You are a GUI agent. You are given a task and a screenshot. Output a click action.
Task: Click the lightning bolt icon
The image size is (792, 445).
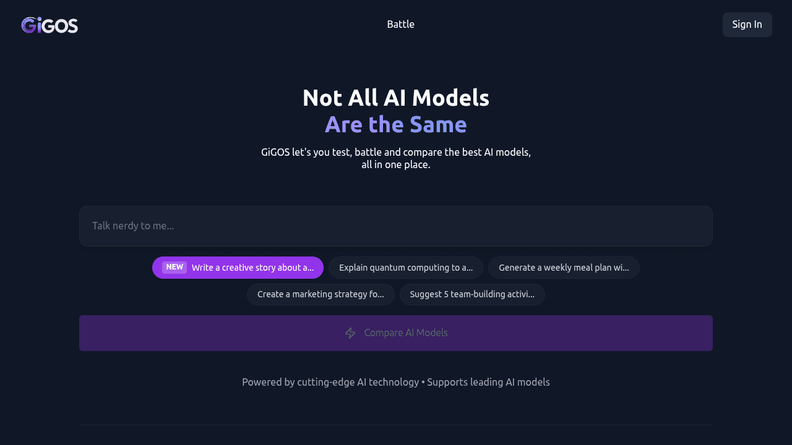tap(350, 333)
